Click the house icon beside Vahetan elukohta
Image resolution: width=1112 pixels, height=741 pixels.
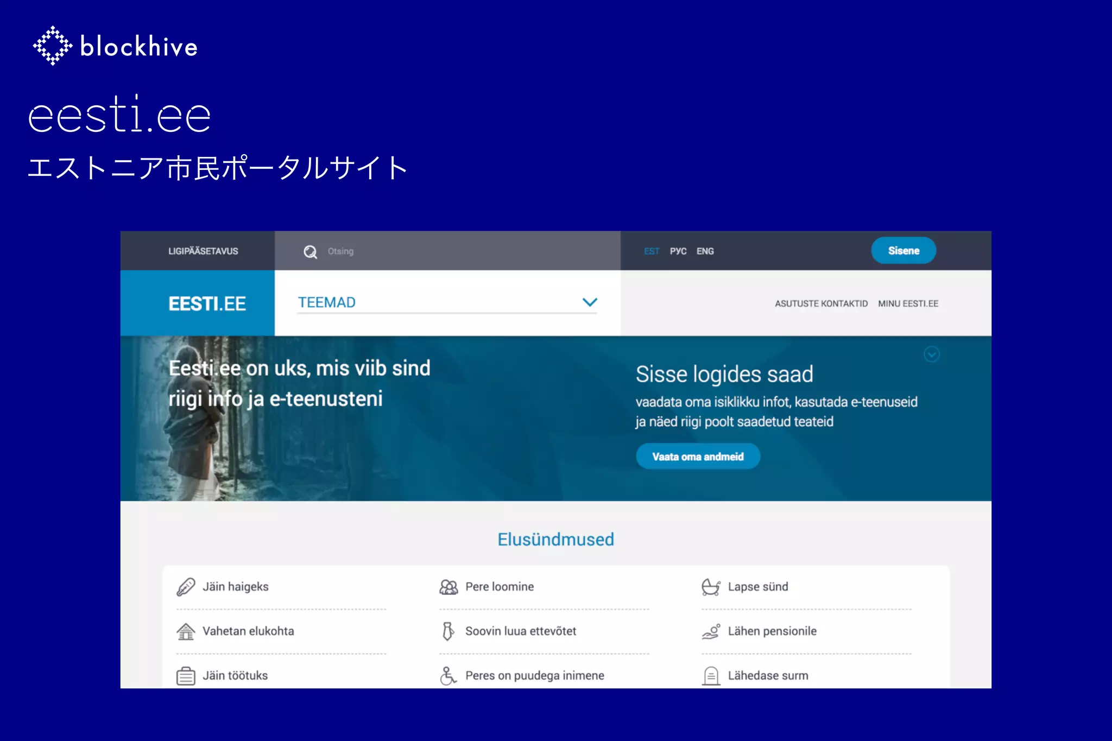pos(186,631)
